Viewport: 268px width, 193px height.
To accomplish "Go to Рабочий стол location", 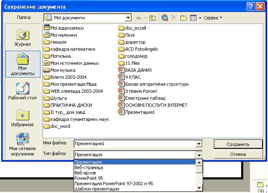I will pyautogui.click(x=23, y=91).
